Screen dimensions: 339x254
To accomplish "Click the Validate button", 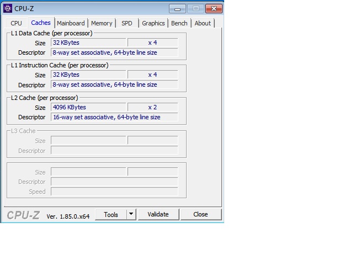I will [158, 214].
